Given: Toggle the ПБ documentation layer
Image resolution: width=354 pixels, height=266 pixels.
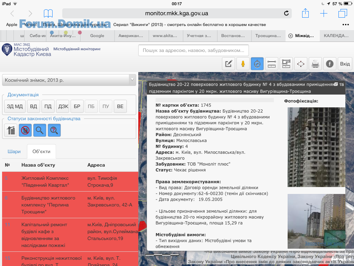Looking at the screenshot, I should (x=91, y=106).
